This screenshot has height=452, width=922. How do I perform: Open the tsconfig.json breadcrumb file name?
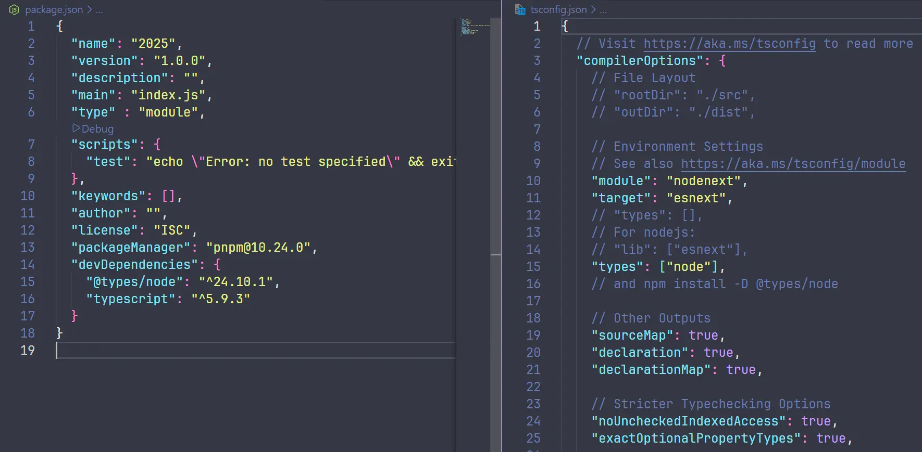pyautogui.click(x=558, y=10)
